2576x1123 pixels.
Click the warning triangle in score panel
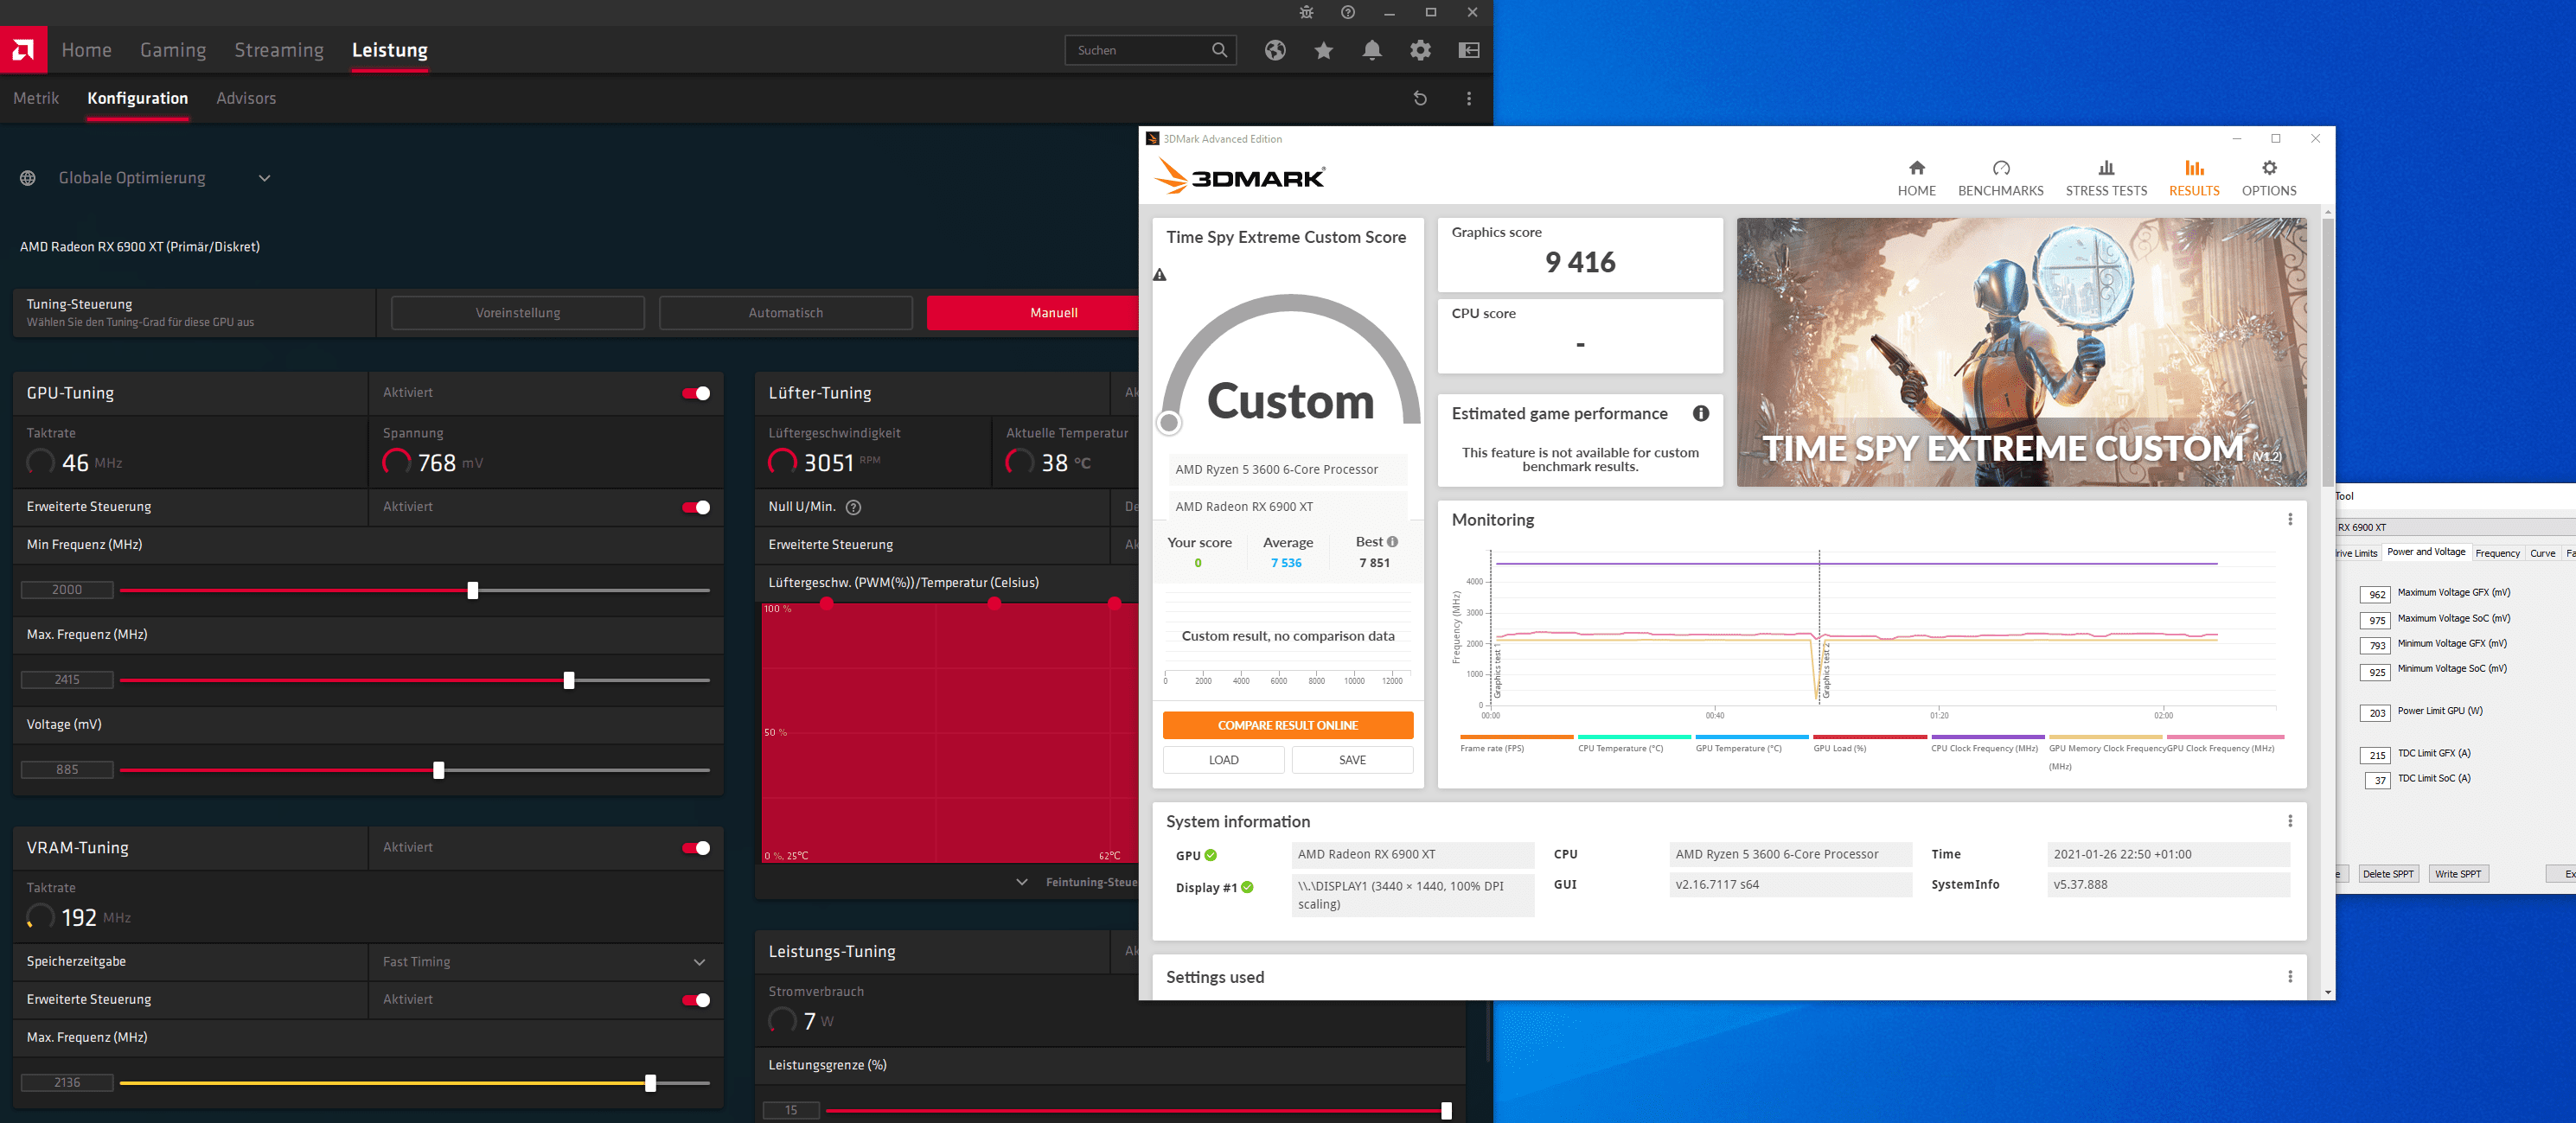(1160, 275)
